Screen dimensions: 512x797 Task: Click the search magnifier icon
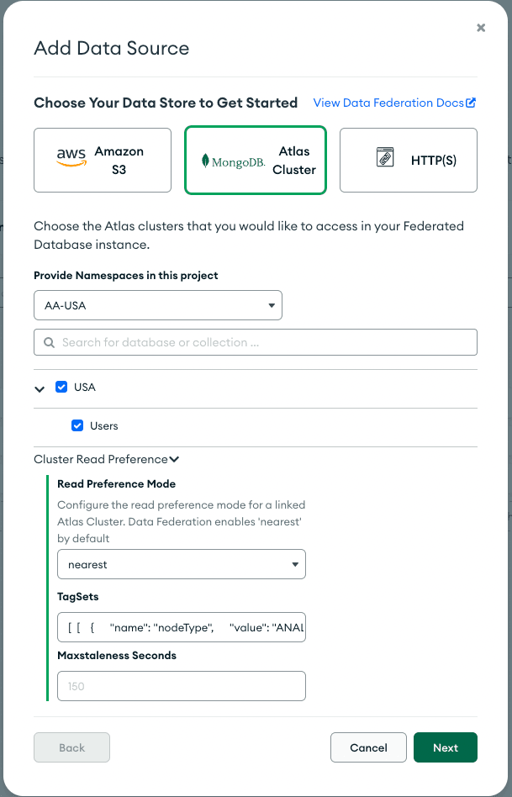(x=49, y=342)
